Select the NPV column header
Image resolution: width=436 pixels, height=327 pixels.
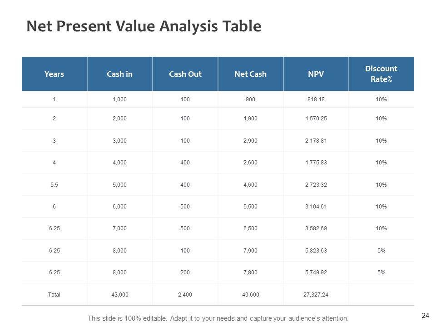click(316, 74)
